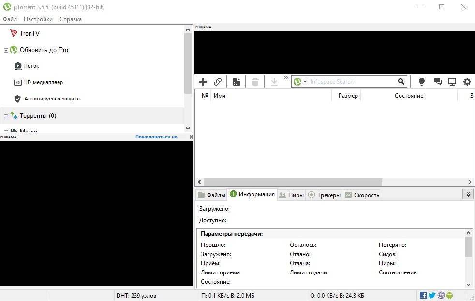
Task: Collapse the Обновить до Pro tree node
Action: point(6,50)
